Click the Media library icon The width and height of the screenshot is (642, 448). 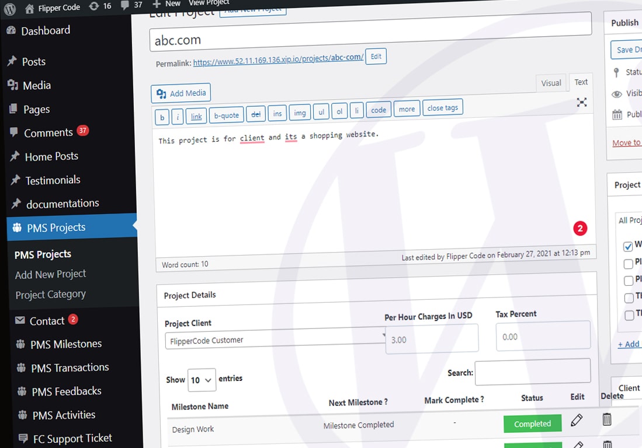pyautogui.click(x=13, y=85)
